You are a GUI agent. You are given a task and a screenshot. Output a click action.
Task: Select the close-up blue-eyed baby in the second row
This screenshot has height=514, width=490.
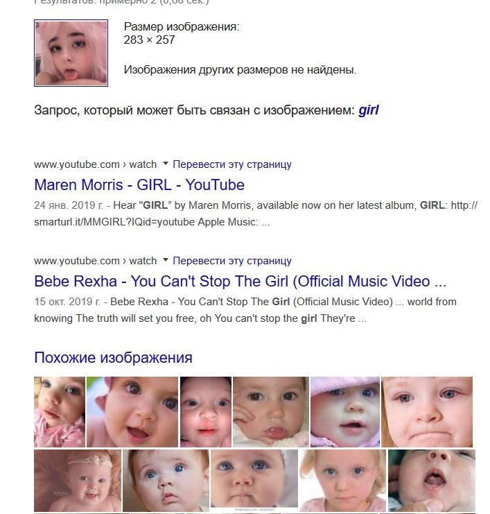pyautogui.click(x=254, y=481)
